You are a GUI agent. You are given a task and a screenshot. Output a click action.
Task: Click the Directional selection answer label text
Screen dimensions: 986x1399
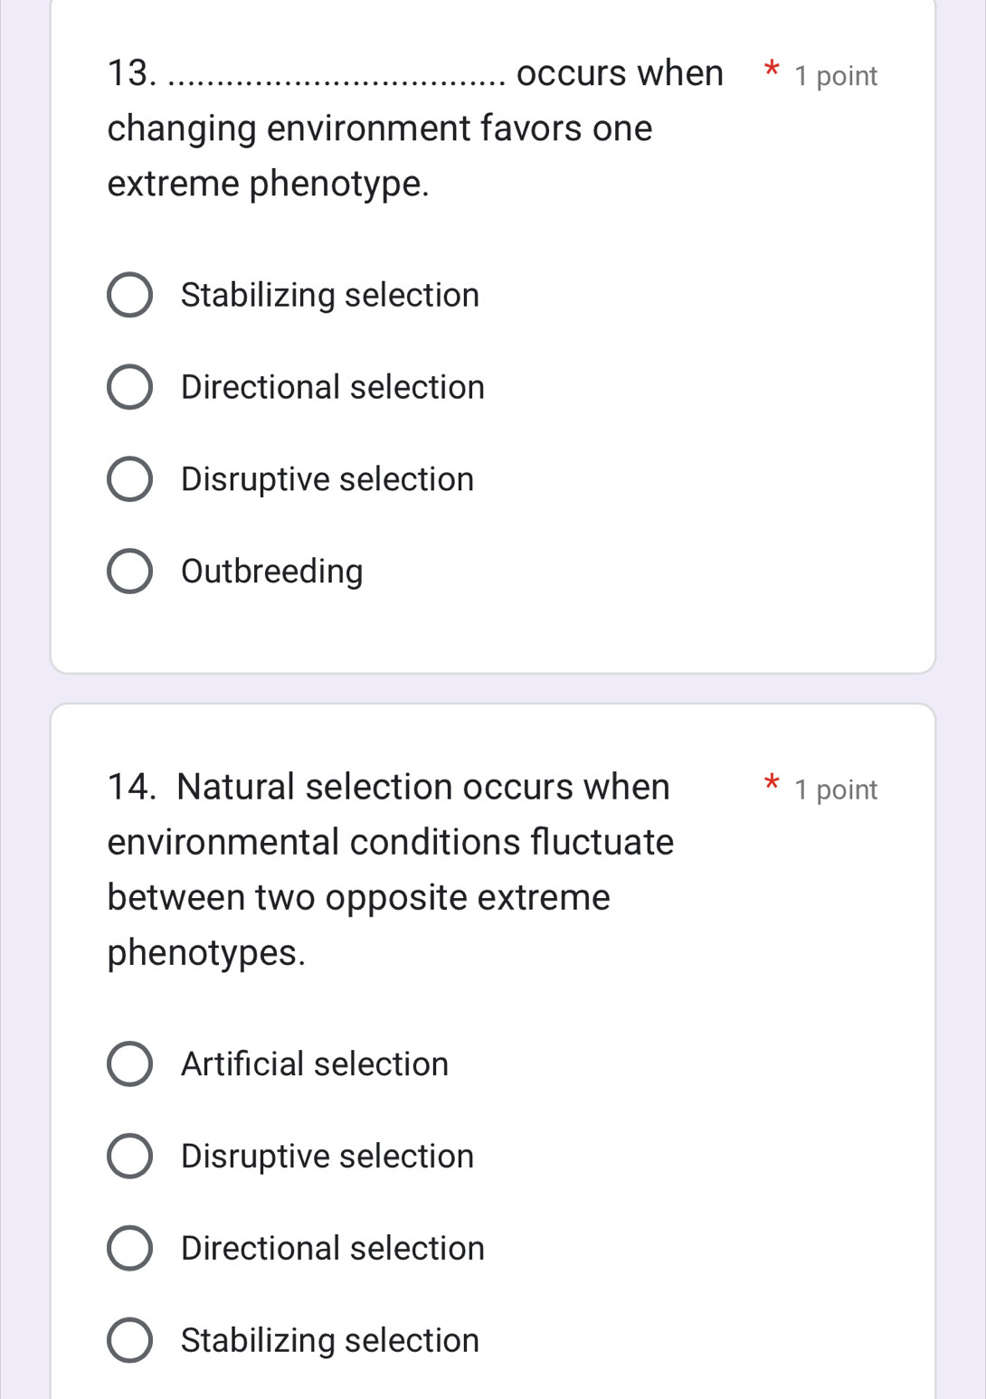click(332, 386)
